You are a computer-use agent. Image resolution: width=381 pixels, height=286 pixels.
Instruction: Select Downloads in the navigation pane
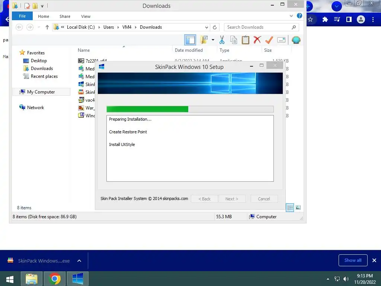(x=42, y=69)
